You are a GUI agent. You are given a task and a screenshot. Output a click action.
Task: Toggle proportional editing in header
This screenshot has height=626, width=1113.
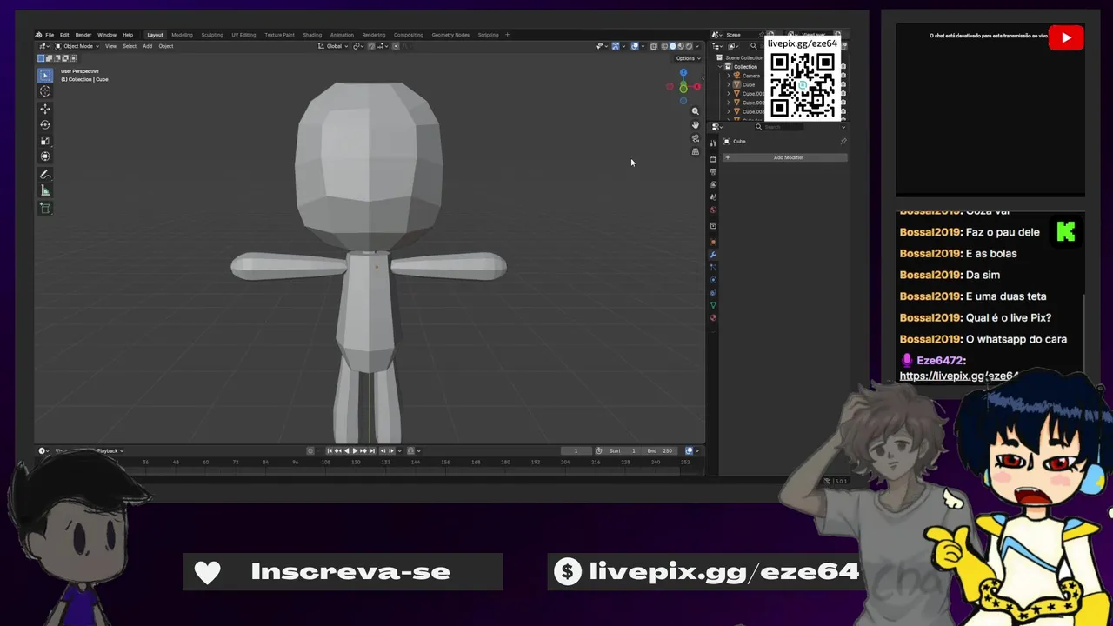tap(396, 46)
